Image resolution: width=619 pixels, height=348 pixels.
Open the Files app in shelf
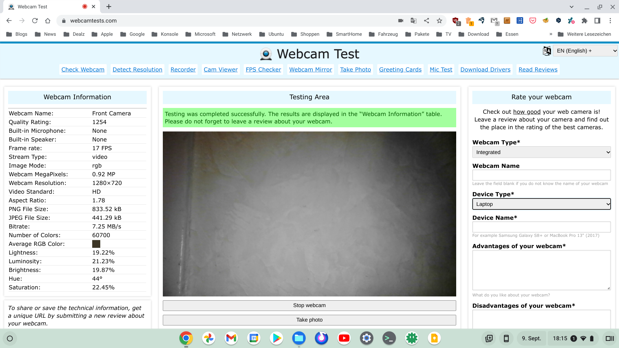(x=299, y=338)
